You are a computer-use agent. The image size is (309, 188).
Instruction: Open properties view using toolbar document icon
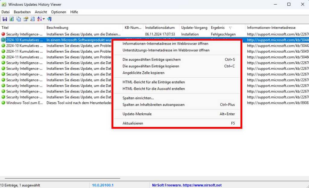point(32,19)
